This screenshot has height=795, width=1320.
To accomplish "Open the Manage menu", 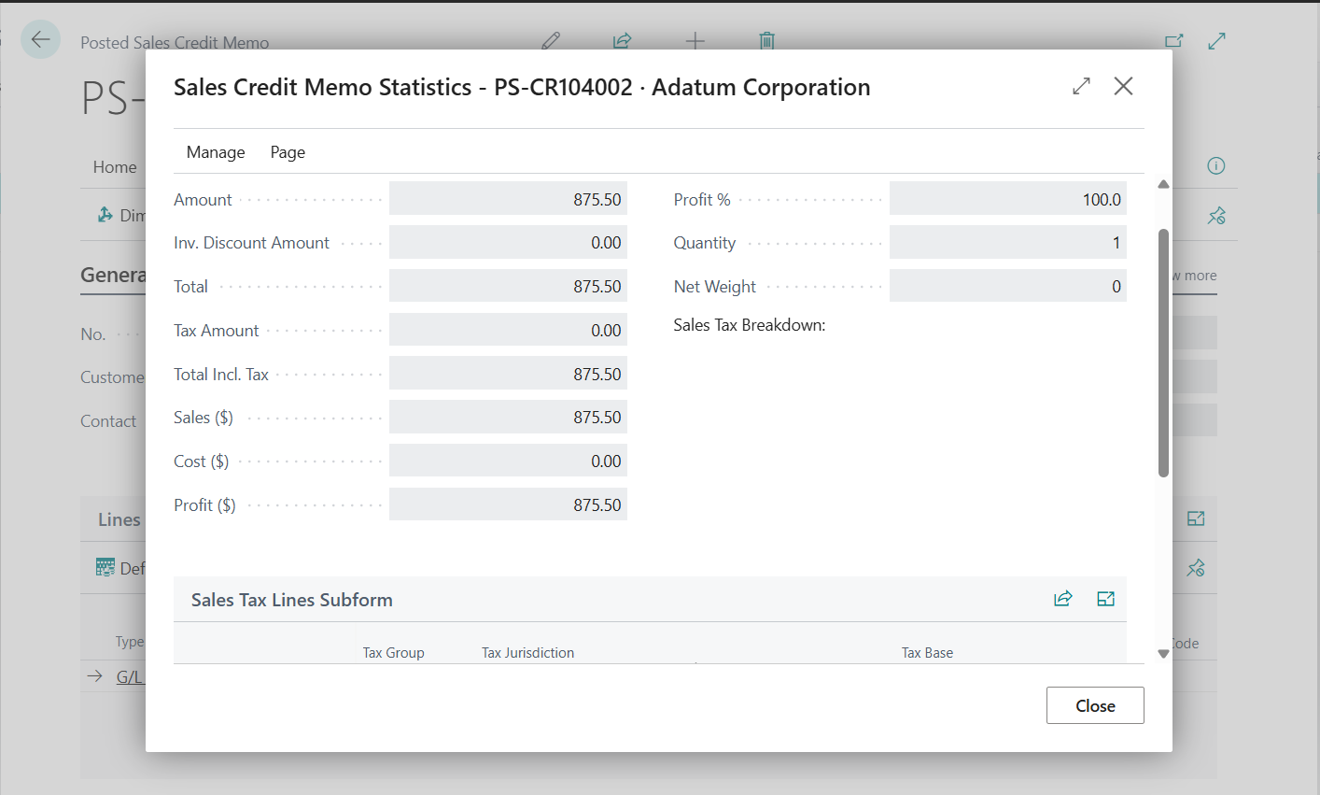I will (x=216, y=151).
